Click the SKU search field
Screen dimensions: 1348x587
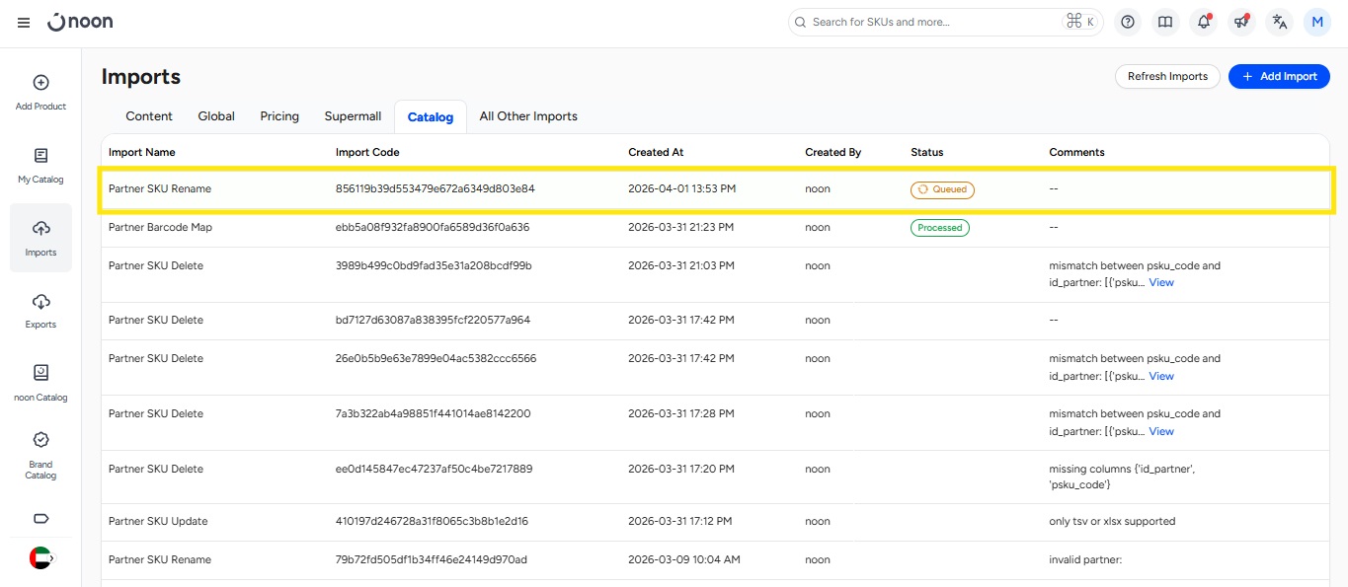point(933,22)
